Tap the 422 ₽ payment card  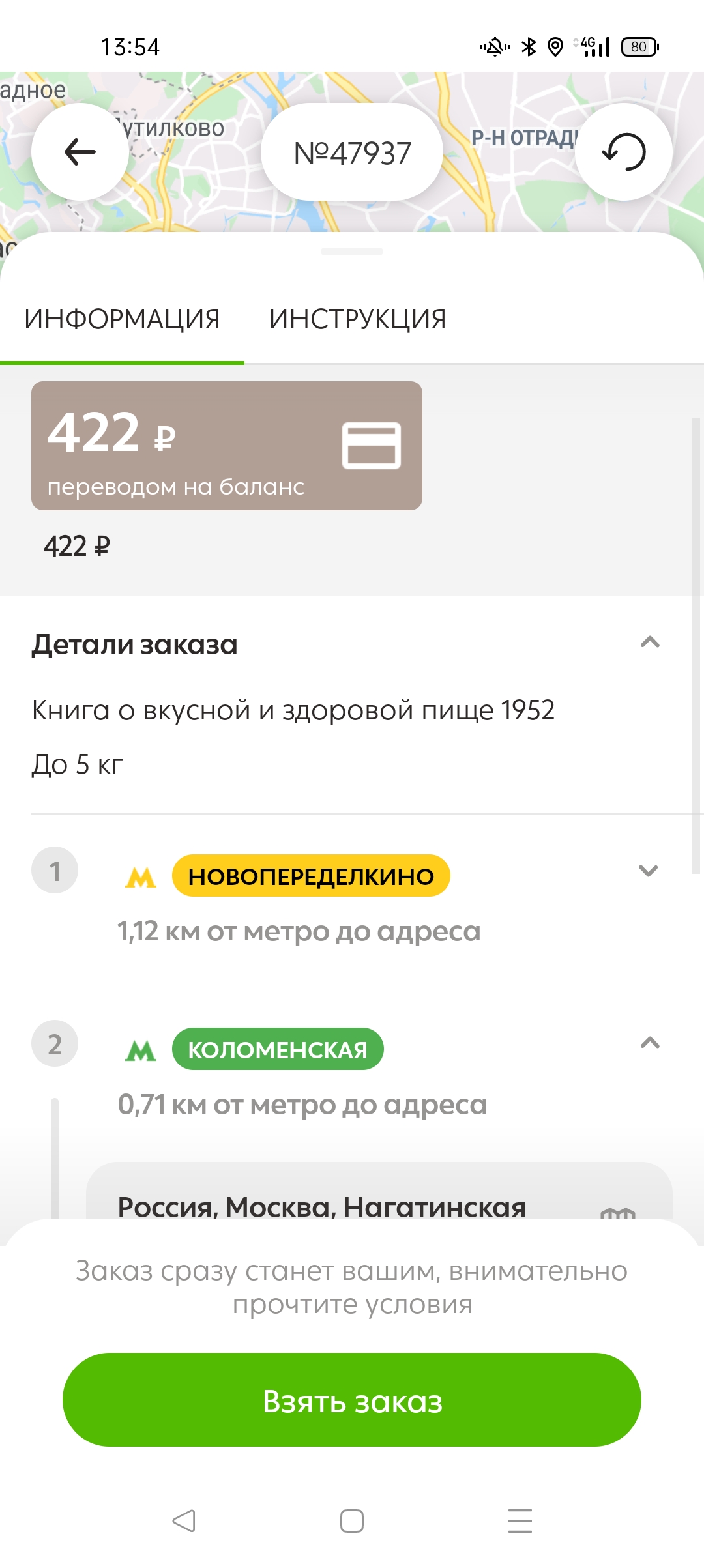click(x=227, y=446)
